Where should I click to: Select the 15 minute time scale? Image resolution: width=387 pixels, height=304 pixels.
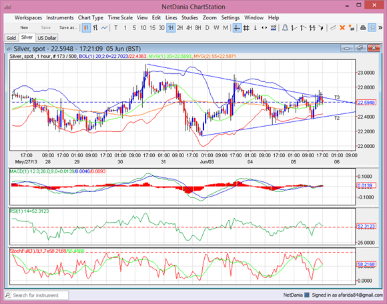pyautogui.click(x=152, y=28)
